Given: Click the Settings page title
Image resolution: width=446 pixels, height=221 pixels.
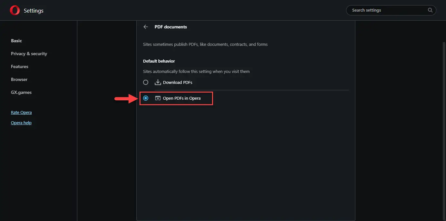Looking at the screenshot, I should (x=34, y=11).
